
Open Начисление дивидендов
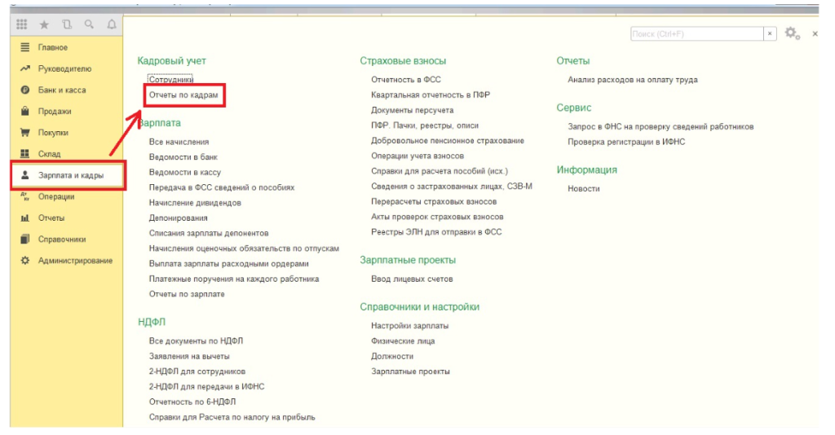pyautogui.click(x=195, y=203)
